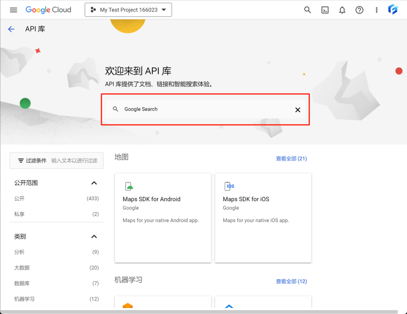Click the account avatar icon

coord(393,9)
